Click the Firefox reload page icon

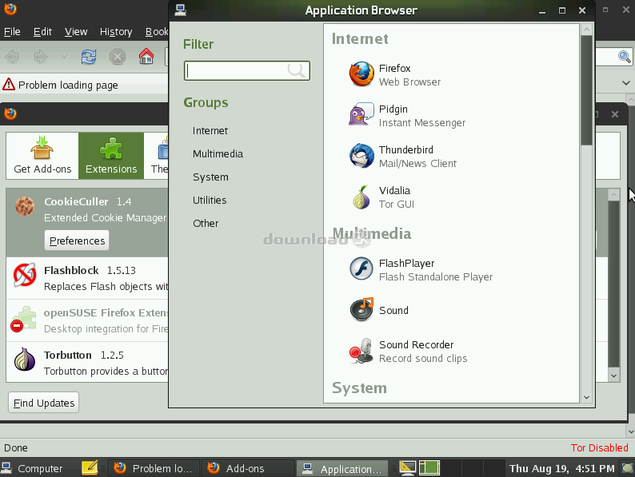[x=89, y=57]
